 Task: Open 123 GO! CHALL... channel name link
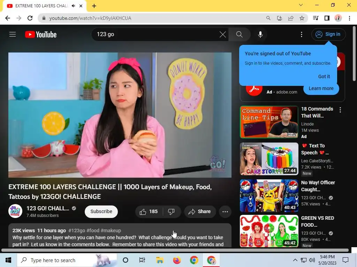coord(48,208)
